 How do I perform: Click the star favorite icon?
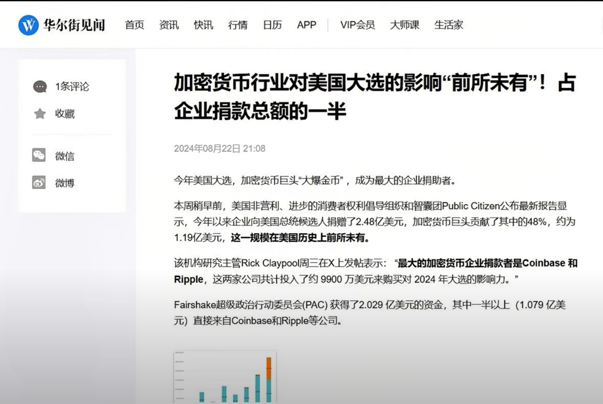click(x=40, y=113)
